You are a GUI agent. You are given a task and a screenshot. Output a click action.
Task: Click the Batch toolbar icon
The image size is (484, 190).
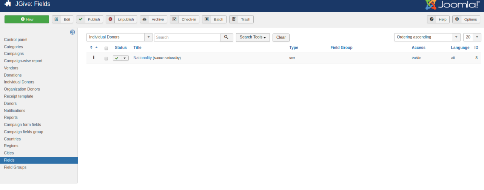pos(207,19)
